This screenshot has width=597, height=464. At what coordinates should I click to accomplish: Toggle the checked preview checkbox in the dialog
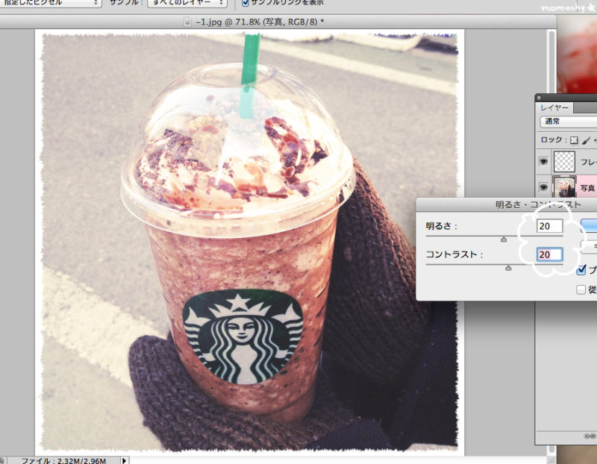pyautogui.click(x=581, y=270)
